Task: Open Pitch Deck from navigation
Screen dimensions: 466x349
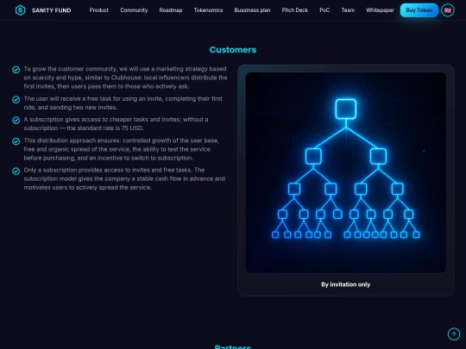Action: click(x=295, y=10)
